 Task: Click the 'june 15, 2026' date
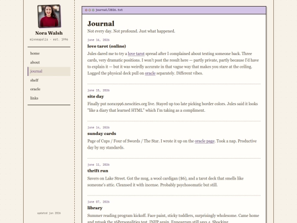pos(98,90)
